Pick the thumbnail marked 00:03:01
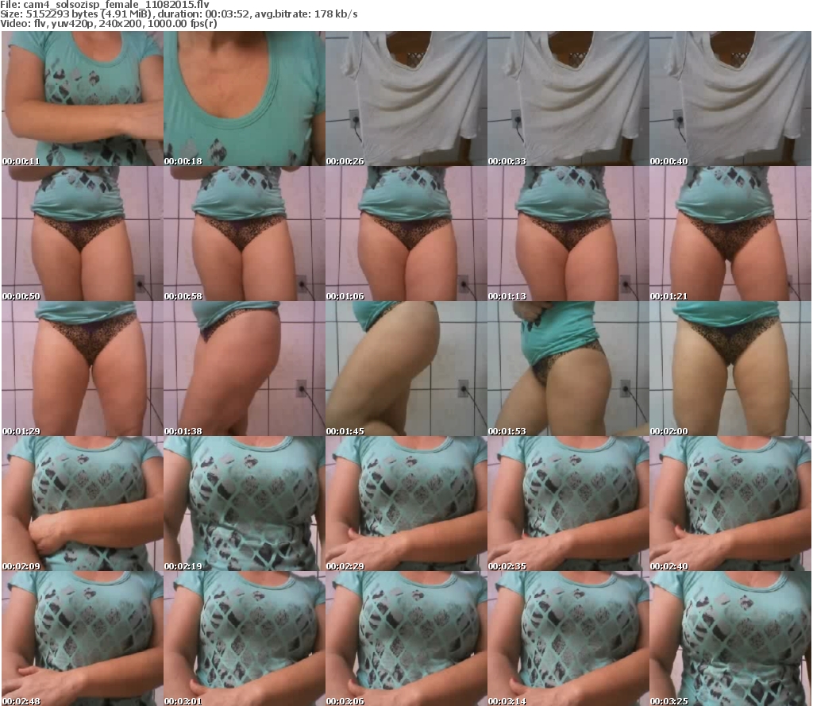This screenshot has width=813, height=706. point(245,638)
